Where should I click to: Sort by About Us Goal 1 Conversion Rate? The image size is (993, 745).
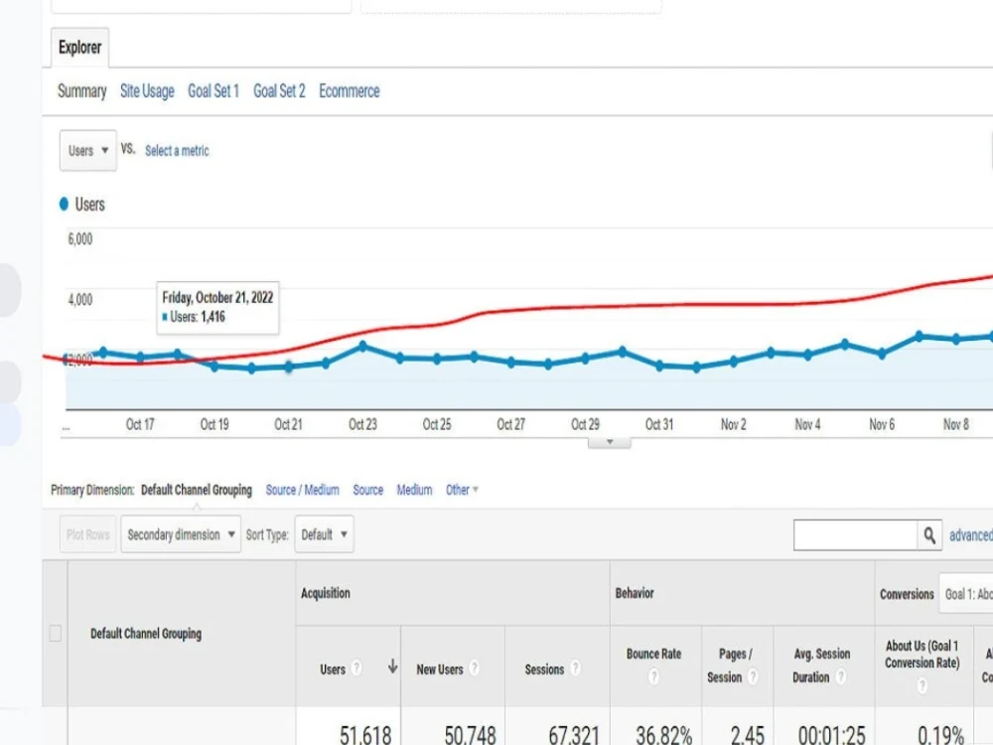point(922,655)
